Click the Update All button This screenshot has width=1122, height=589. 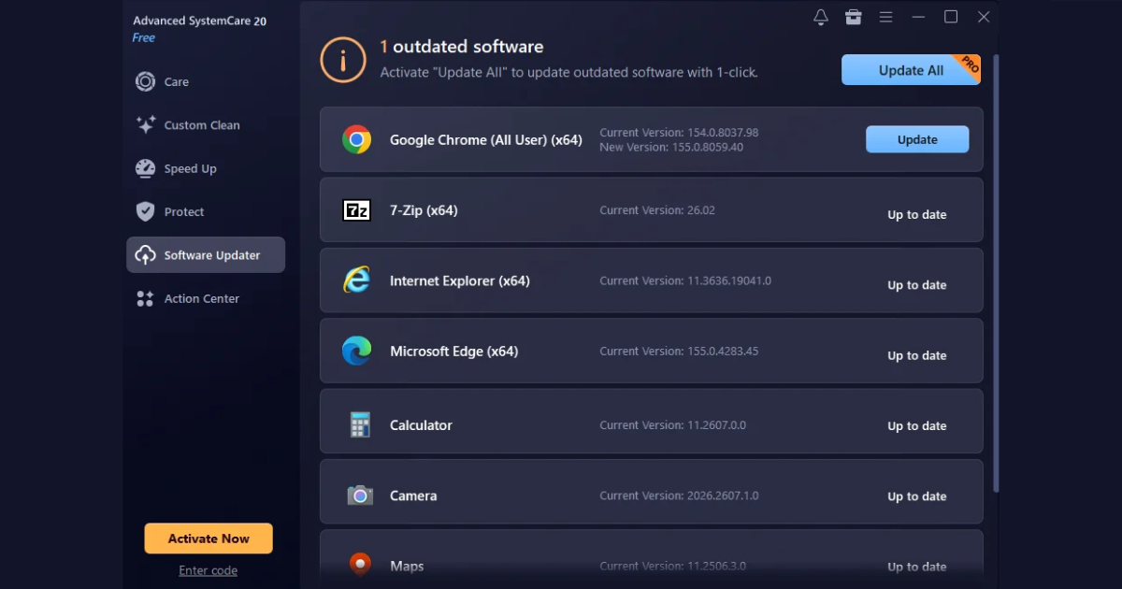911,70
